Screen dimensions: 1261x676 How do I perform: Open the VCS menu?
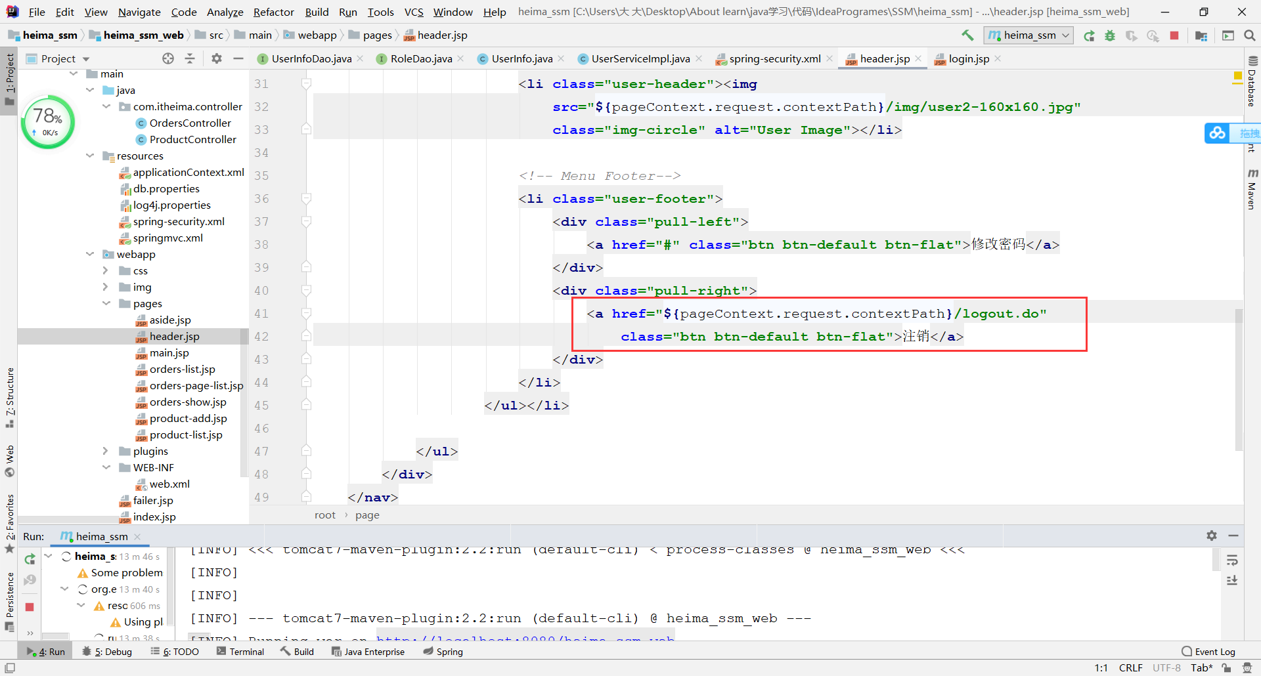pyautogui.click(x=414, y=12)
